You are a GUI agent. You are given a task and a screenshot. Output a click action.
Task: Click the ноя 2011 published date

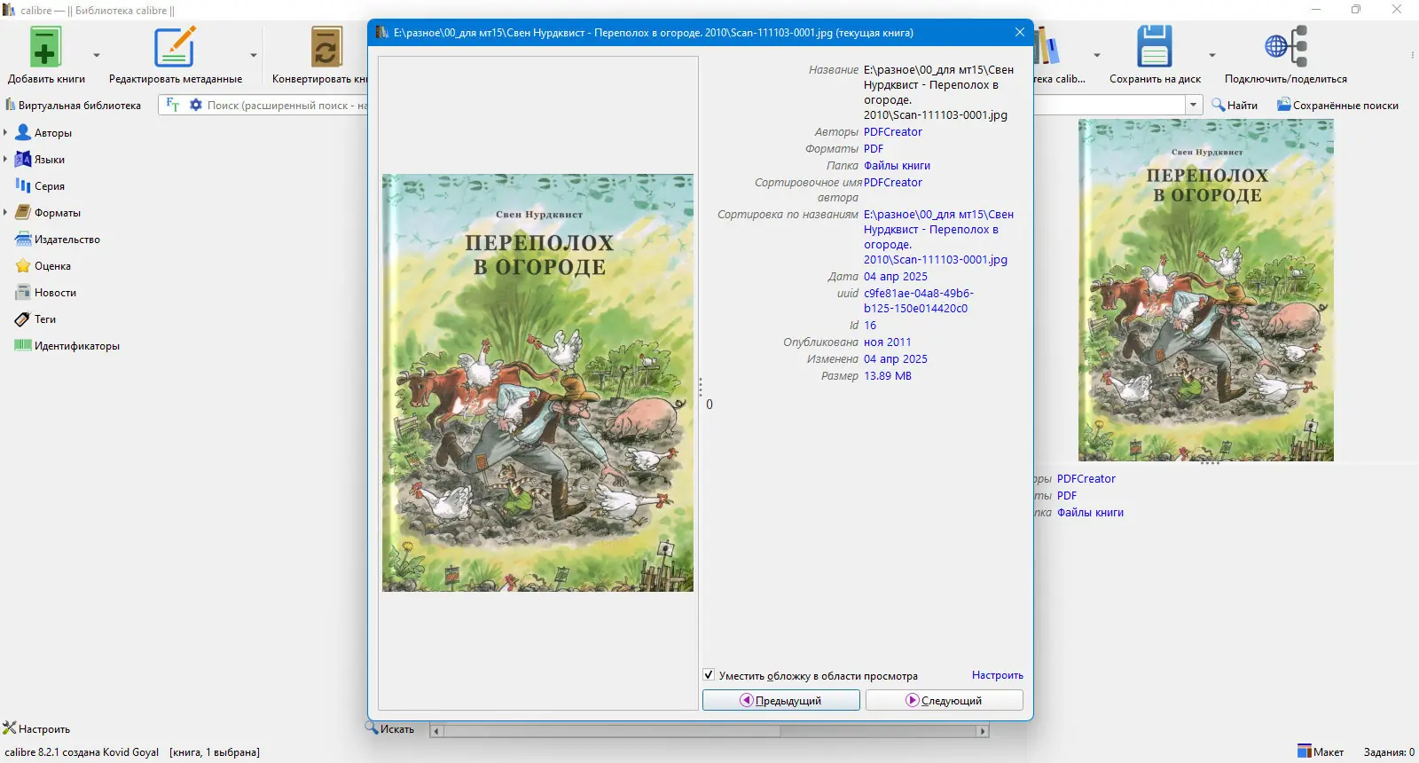[888, 342]
